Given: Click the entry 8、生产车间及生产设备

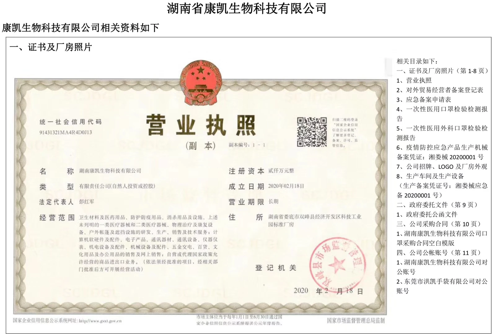Looking at the screenshot, I should click(430, 176).
